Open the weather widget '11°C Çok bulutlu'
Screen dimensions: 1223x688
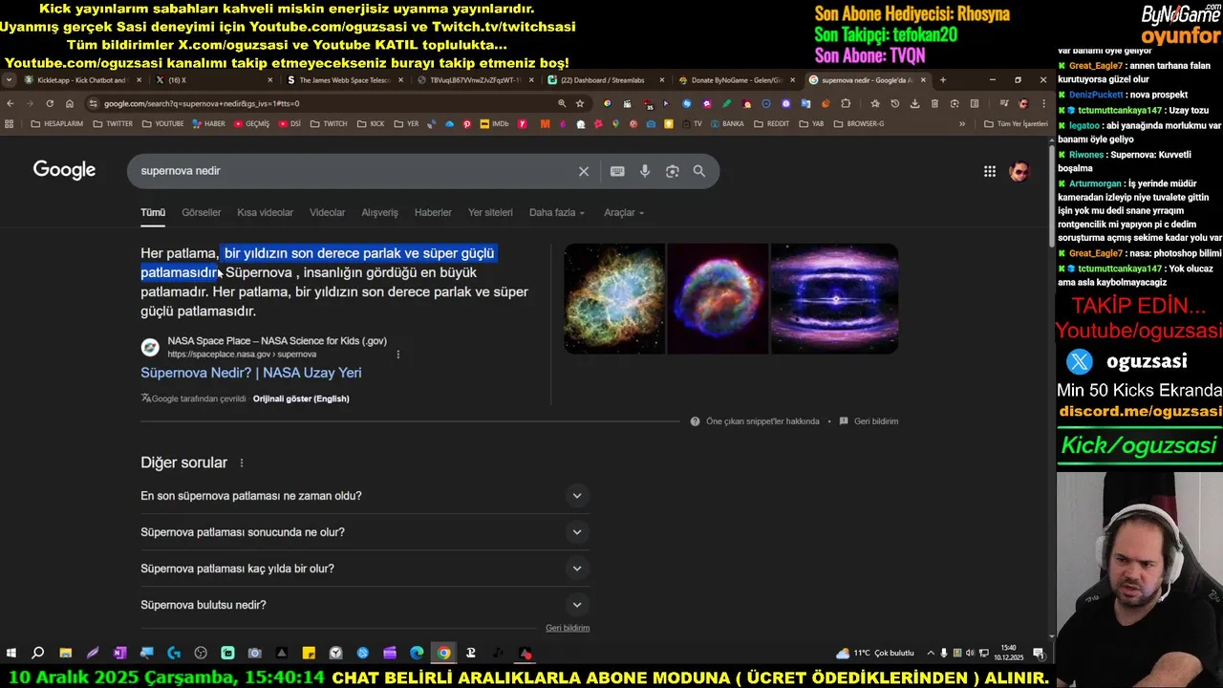tap(875, 654)
